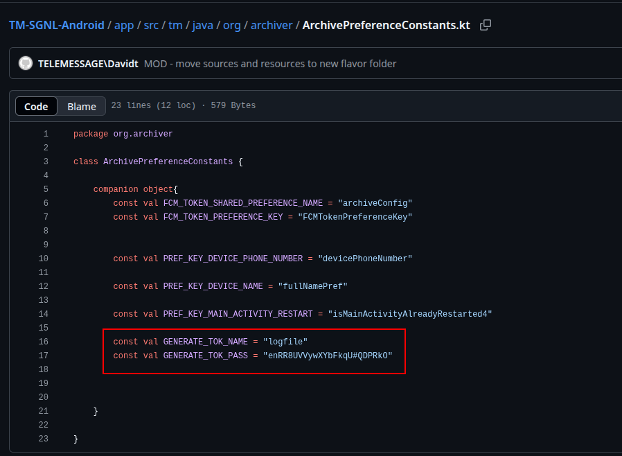
Task: Go to the src folder breadcrumb
Action: pos(151,25)
